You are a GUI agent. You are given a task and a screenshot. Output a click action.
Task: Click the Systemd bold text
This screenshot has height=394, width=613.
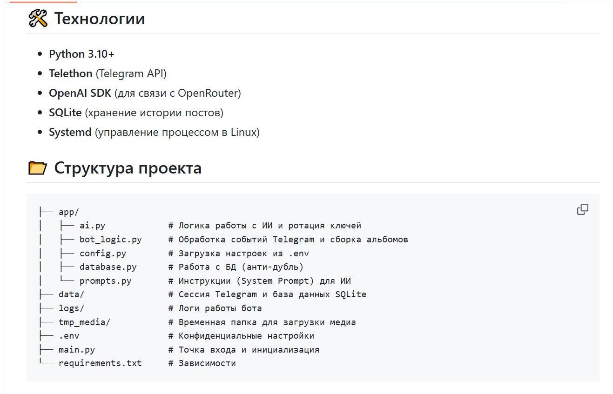[x=70, y=132]
